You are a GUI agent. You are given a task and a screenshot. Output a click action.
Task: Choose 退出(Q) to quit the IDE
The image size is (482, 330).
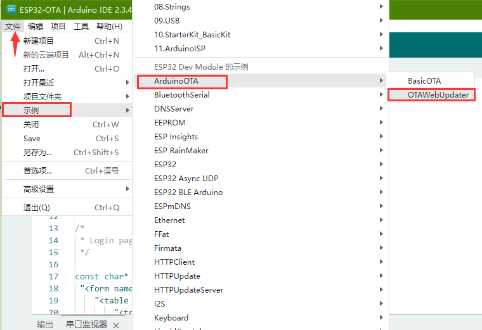pyautogui.click(x=67, y=208)
